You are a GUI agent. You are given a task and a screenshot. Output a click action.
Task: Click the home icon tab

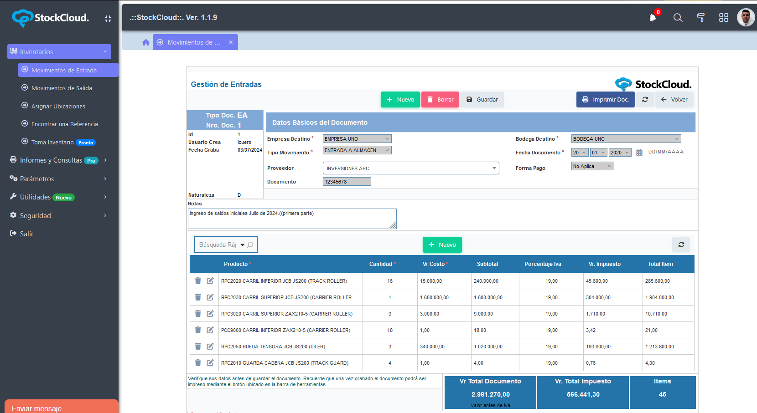pos(146,42)
